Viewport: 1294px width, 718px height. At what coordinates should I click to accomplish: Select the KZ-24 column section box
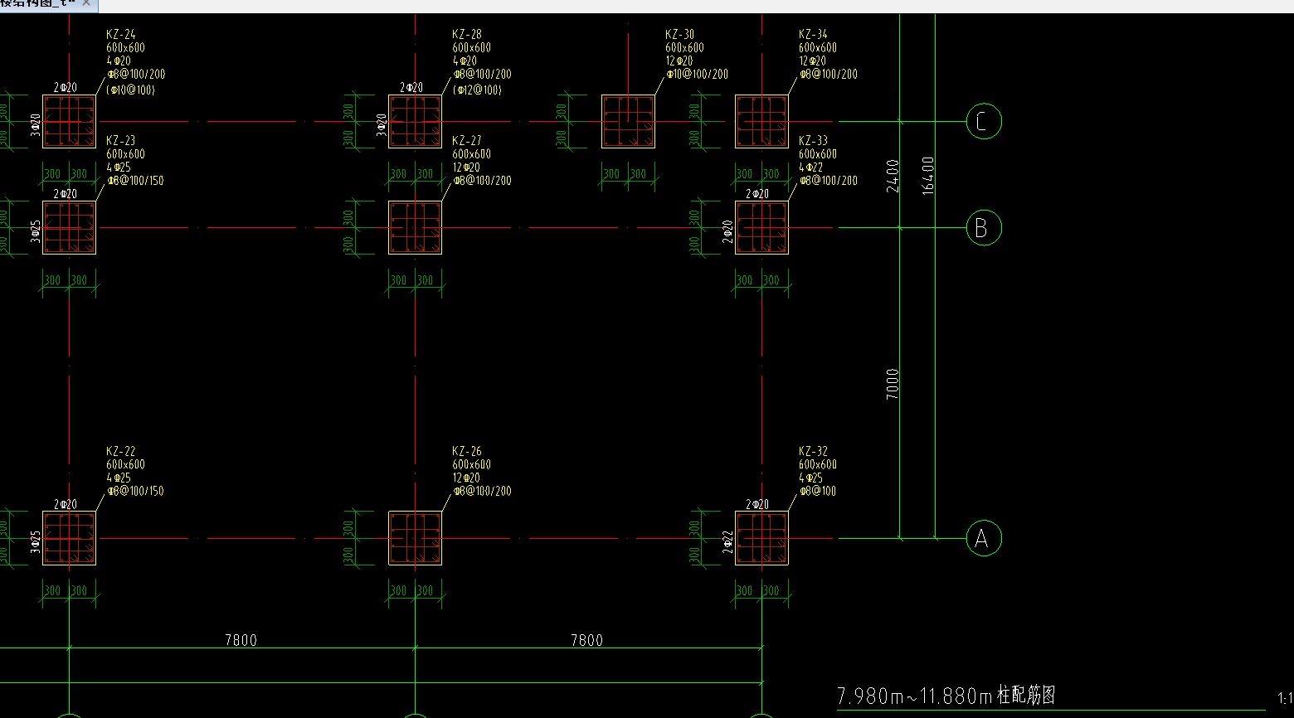[x=69, y=122]
